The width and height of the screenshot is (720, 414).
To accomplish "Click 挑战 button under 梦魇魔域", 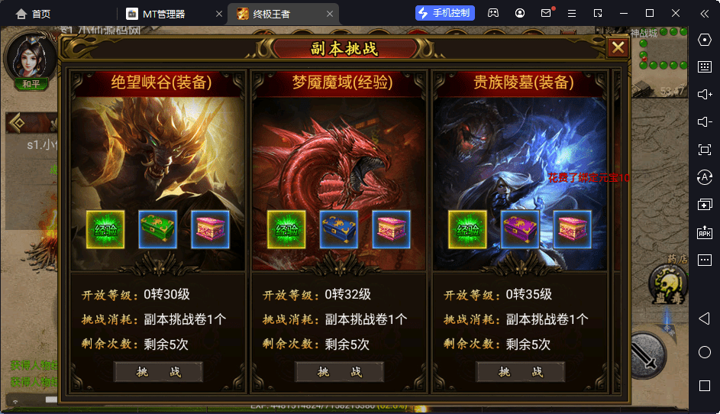I will click(x=339, y=372).
